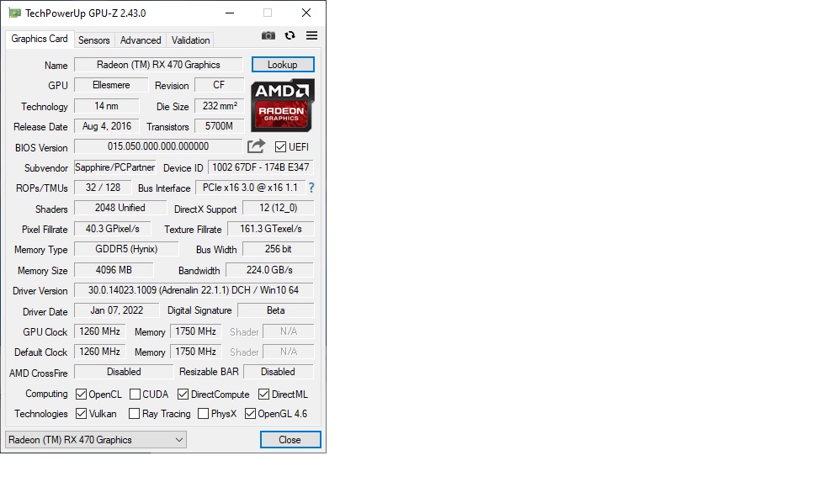
Task: Click the Memory 1750 MHz field in Default Clock row
Action: (x=195, y=351)
